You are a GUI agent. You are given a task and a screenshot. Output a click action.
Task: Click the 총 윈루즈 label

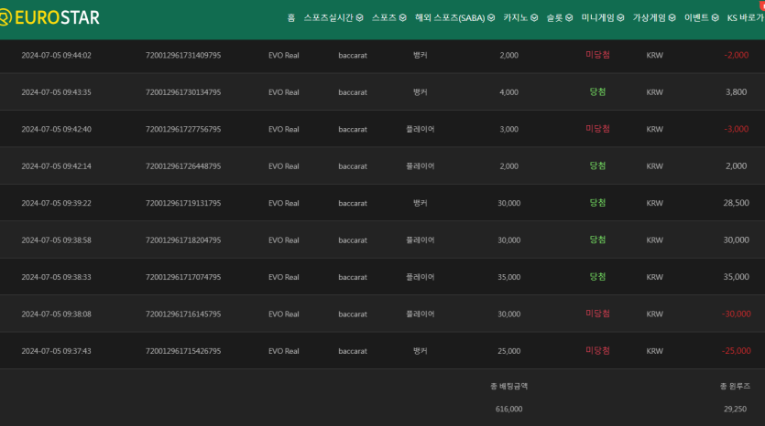click(736, 387)
